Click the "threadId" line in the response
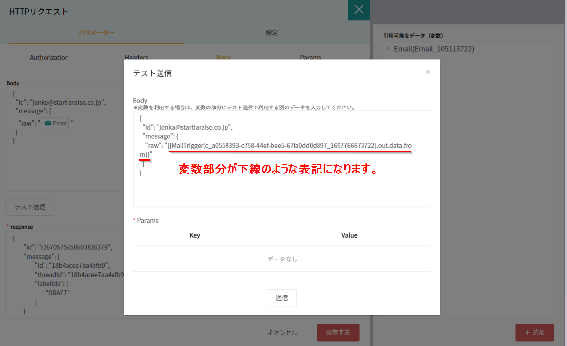The height and width of the screenshot is (346, 567). pos(79,275)
